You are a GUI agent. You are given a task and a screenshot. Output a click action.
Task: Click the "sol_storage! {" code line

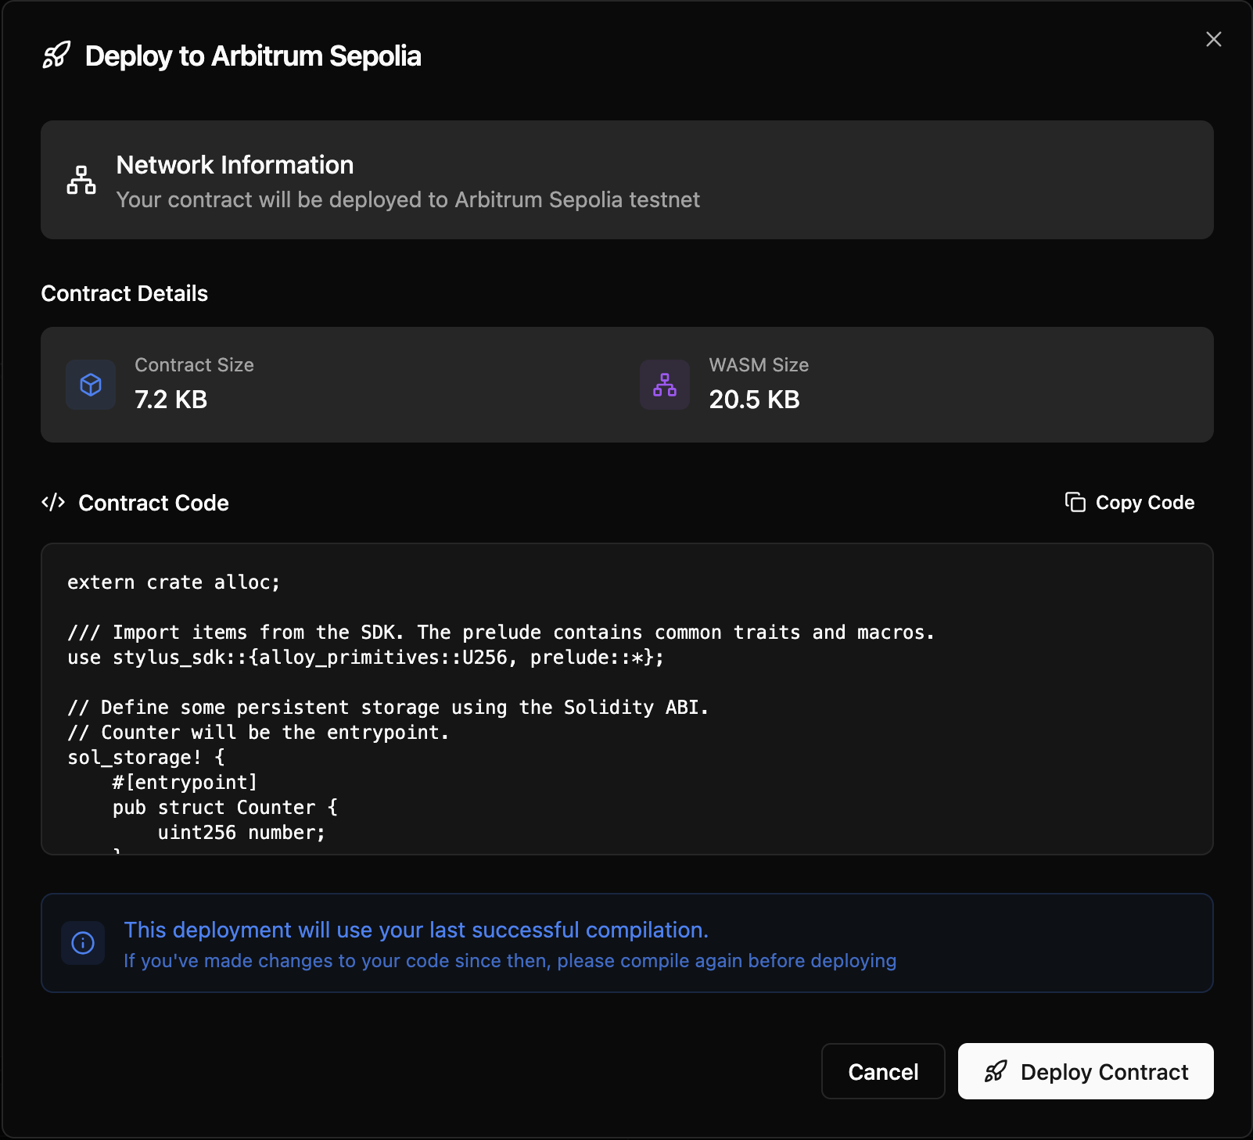pyautogui.click(x=145, y=758)
